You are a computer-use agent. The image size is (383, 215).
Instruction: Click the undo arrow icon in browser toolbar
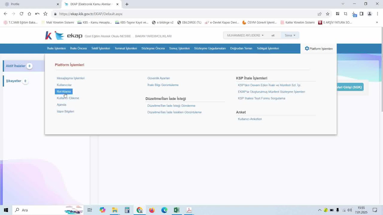coord(37,14)
